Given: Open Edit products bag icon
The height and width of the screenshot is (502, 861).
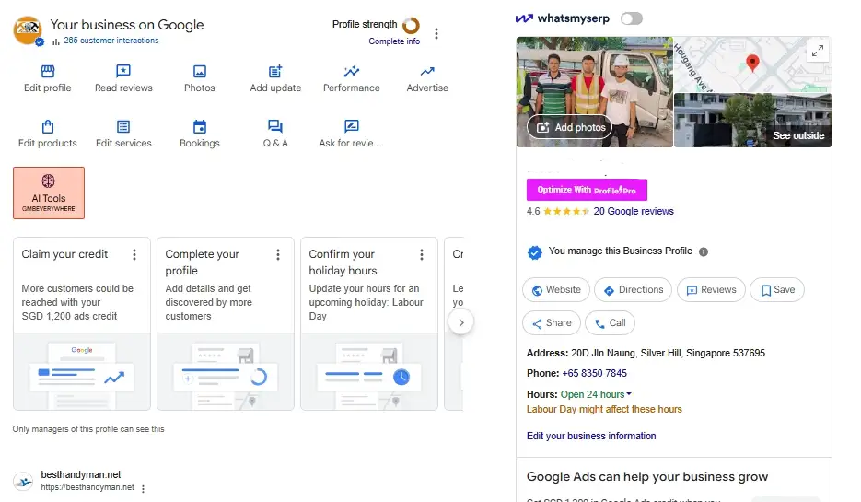Looking at the screenshot, I should coord(48,126).
